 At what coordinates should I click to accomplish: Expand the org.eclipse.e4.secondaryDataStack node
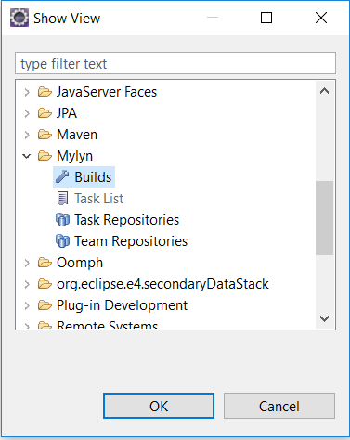(x=27, y=284)
